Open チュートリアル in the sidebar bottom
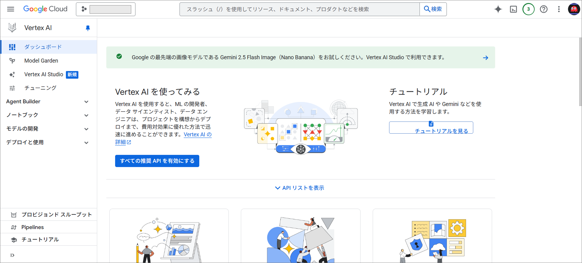Image resolution: width=582 pixels, height=263 pixels. tap(49, 240)
